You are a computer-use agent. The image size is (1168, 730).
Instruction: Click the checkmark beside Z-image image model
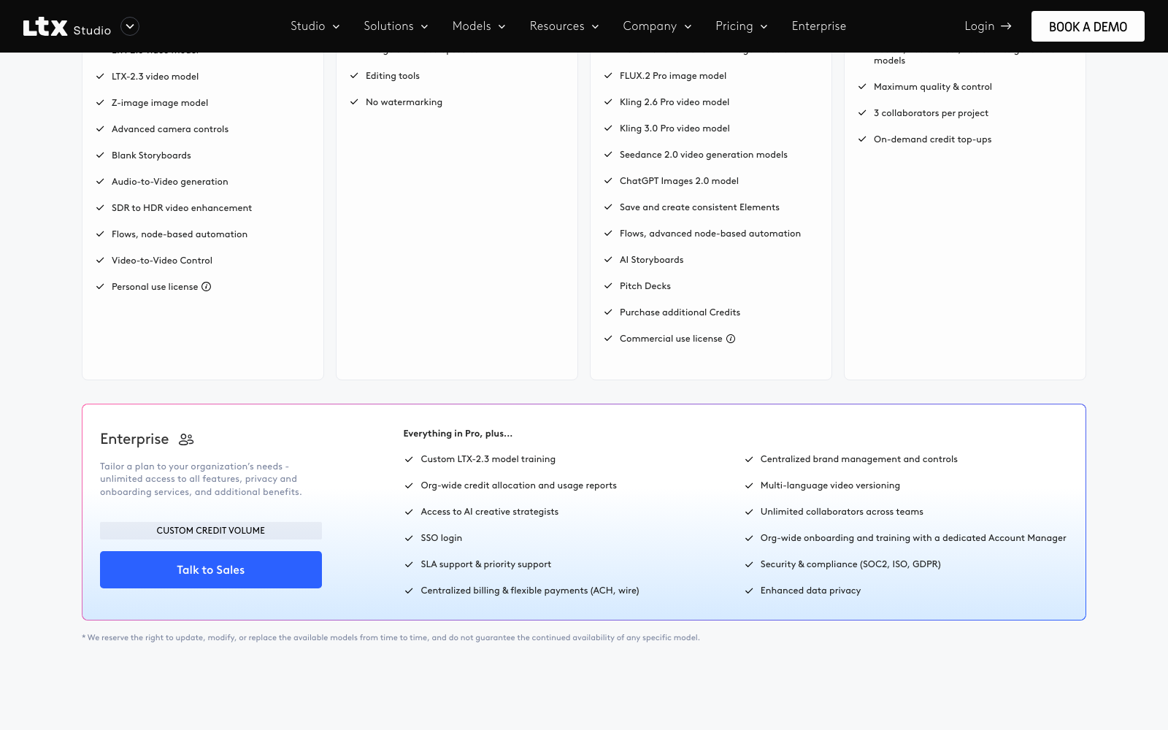pyautogui.click(x=100, y=103)
